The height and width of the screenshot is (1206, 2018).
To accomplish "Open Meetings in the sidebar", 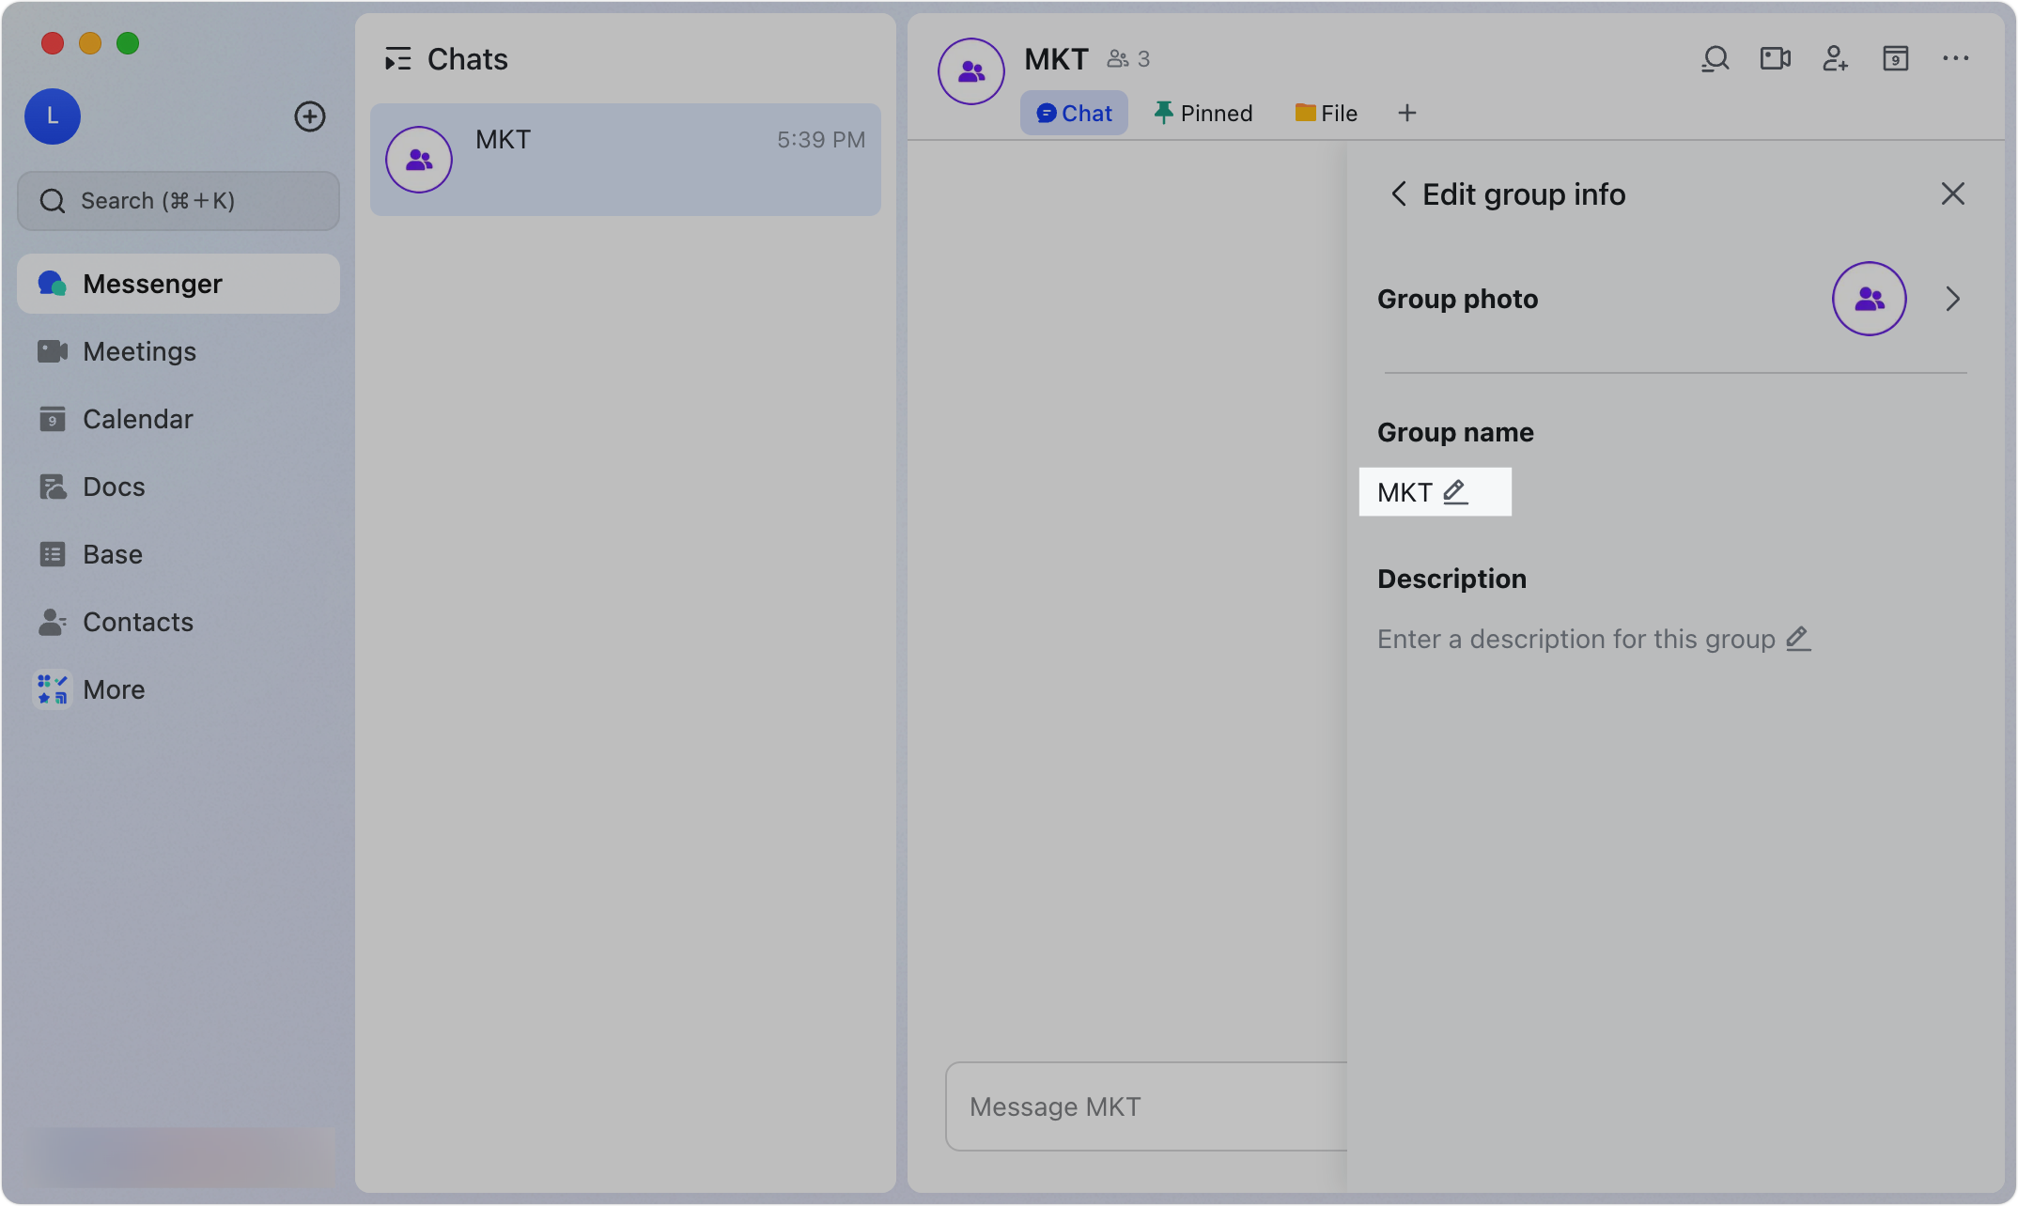I will click(139, 351).
